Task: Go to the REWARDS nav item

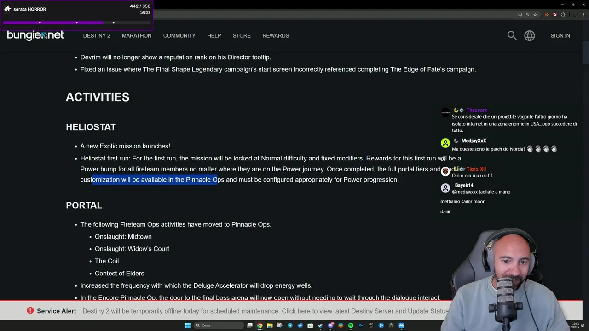Action: coord(276,35)
